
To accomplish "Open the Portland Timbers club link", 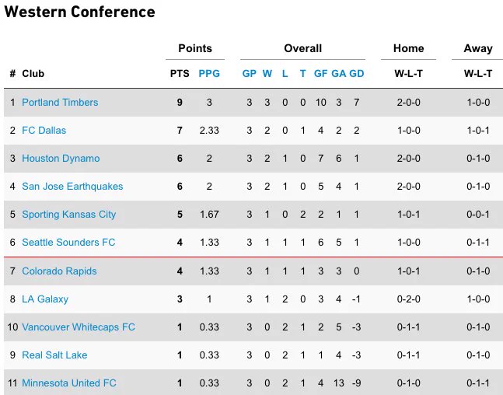I will point(60,103).
